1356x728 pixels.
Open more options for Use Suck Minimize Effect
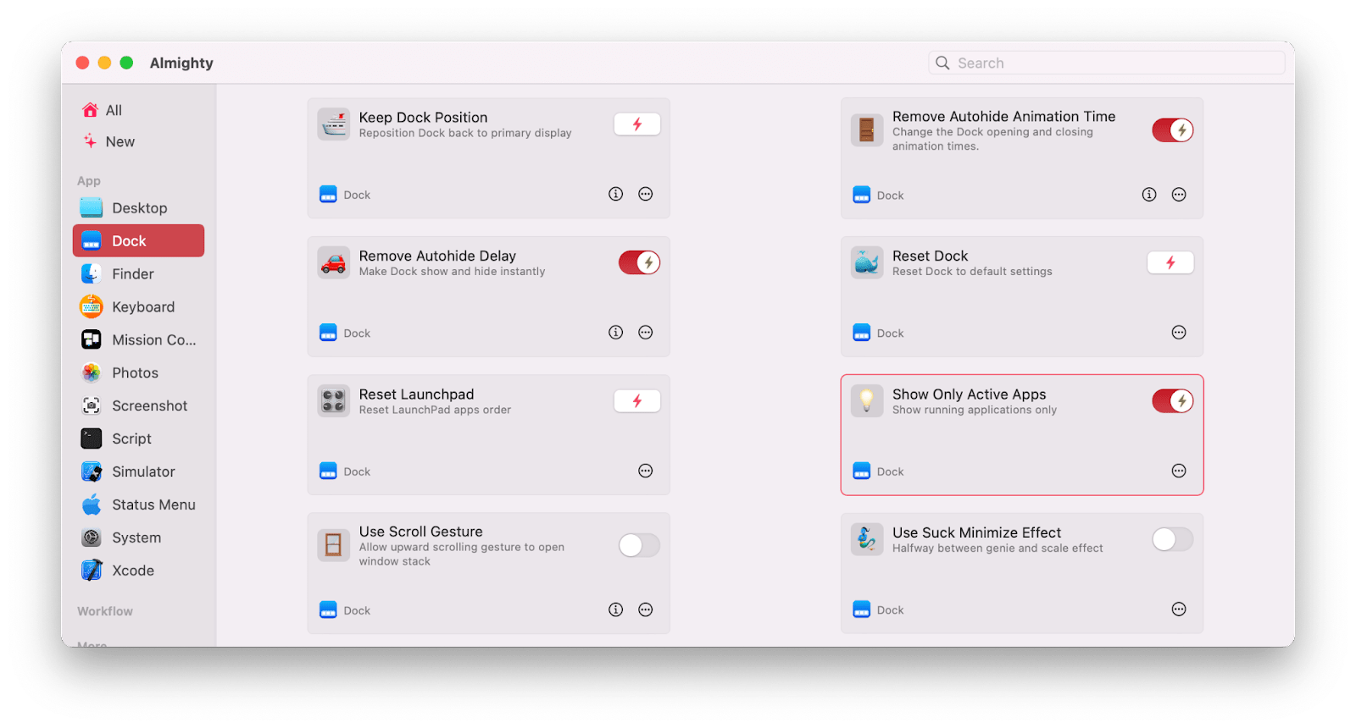(1179, 609)
